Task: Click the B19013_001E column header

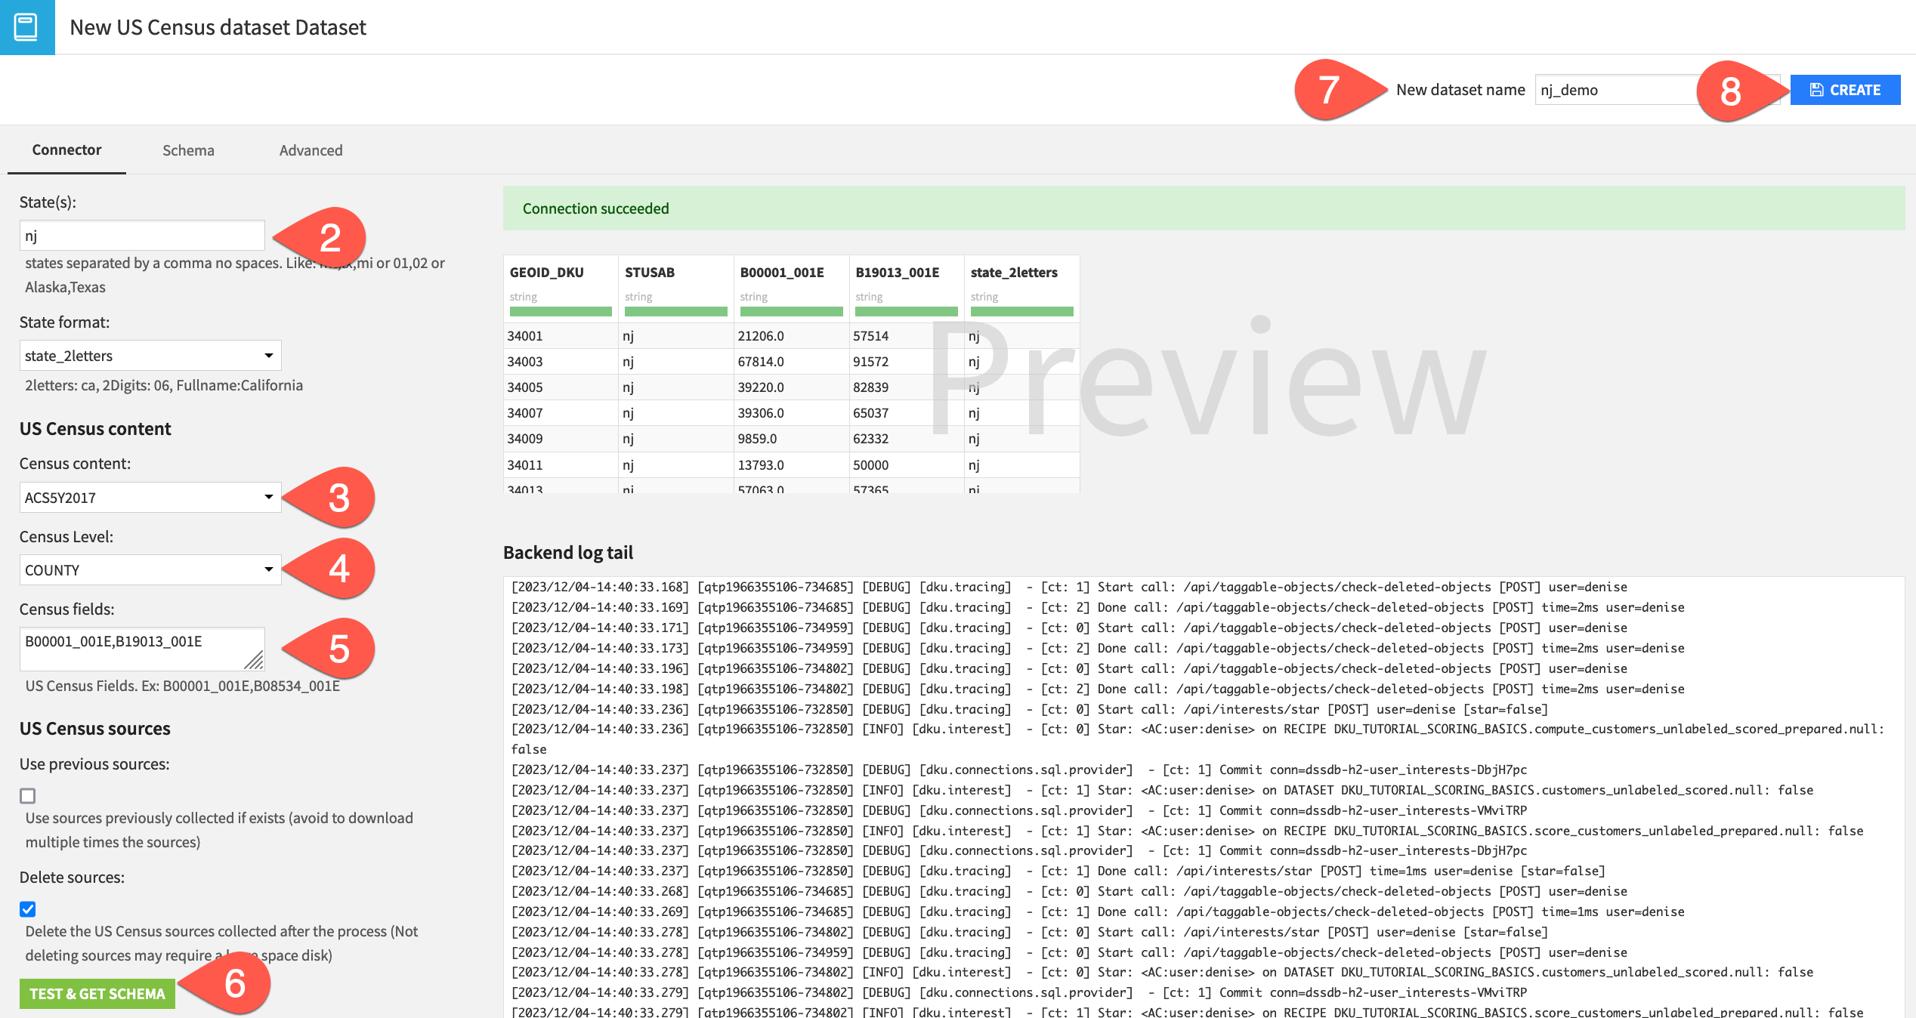Action: [x=898, y=272]
